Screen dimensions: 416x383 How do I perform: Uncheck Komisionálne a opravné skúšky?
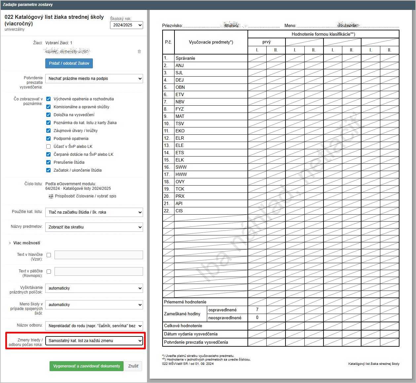[49, 107]
